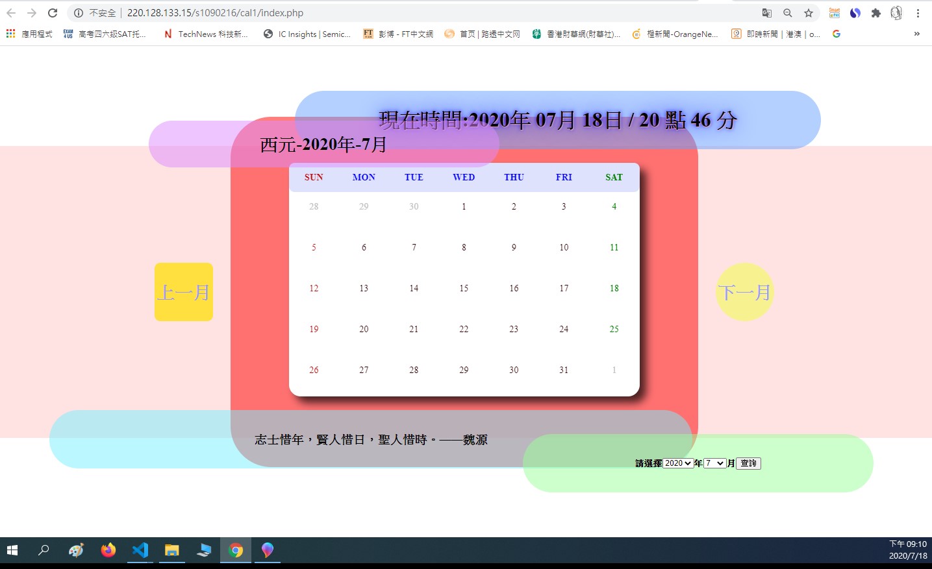This screenshot has width=932, height=569.
Task: Open File Explorer from the taskbar
Action: [x=172, y=550]
